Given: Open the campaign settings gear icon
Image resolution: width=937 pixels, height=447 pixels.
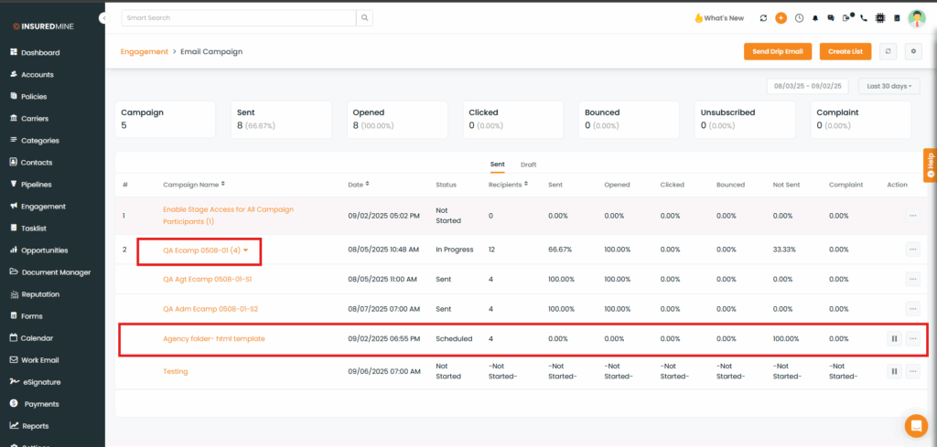Looking at the screenshot, I should [912, 51].
